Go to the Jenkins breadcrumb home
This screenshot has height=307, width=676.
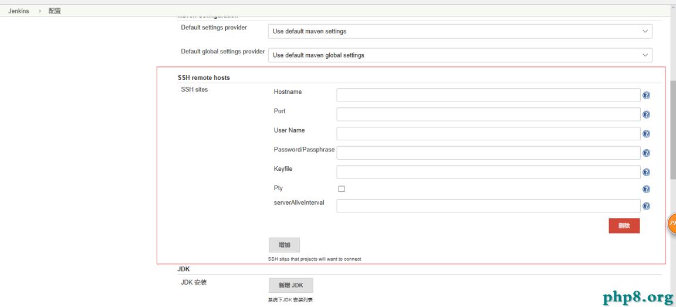pyautogui.click(x=19, y=11)
